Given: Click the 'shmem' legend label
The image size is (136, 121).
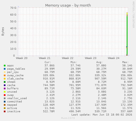Looking at the screenshot, I should tap(11, 82).
